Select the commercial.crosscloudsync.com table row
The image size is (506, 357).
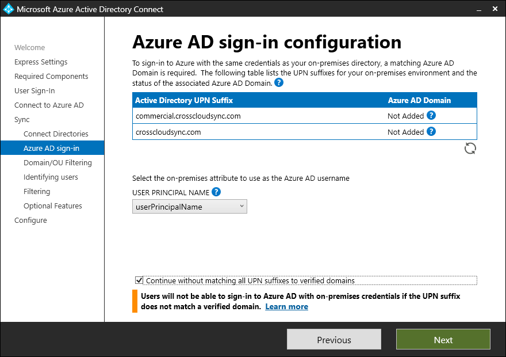click(259, 116)
